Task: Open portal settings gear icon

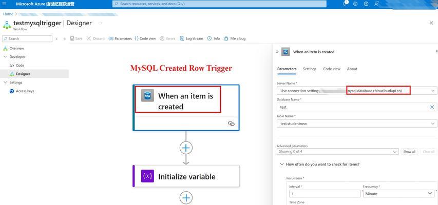Action: click(x=355, y=4)
